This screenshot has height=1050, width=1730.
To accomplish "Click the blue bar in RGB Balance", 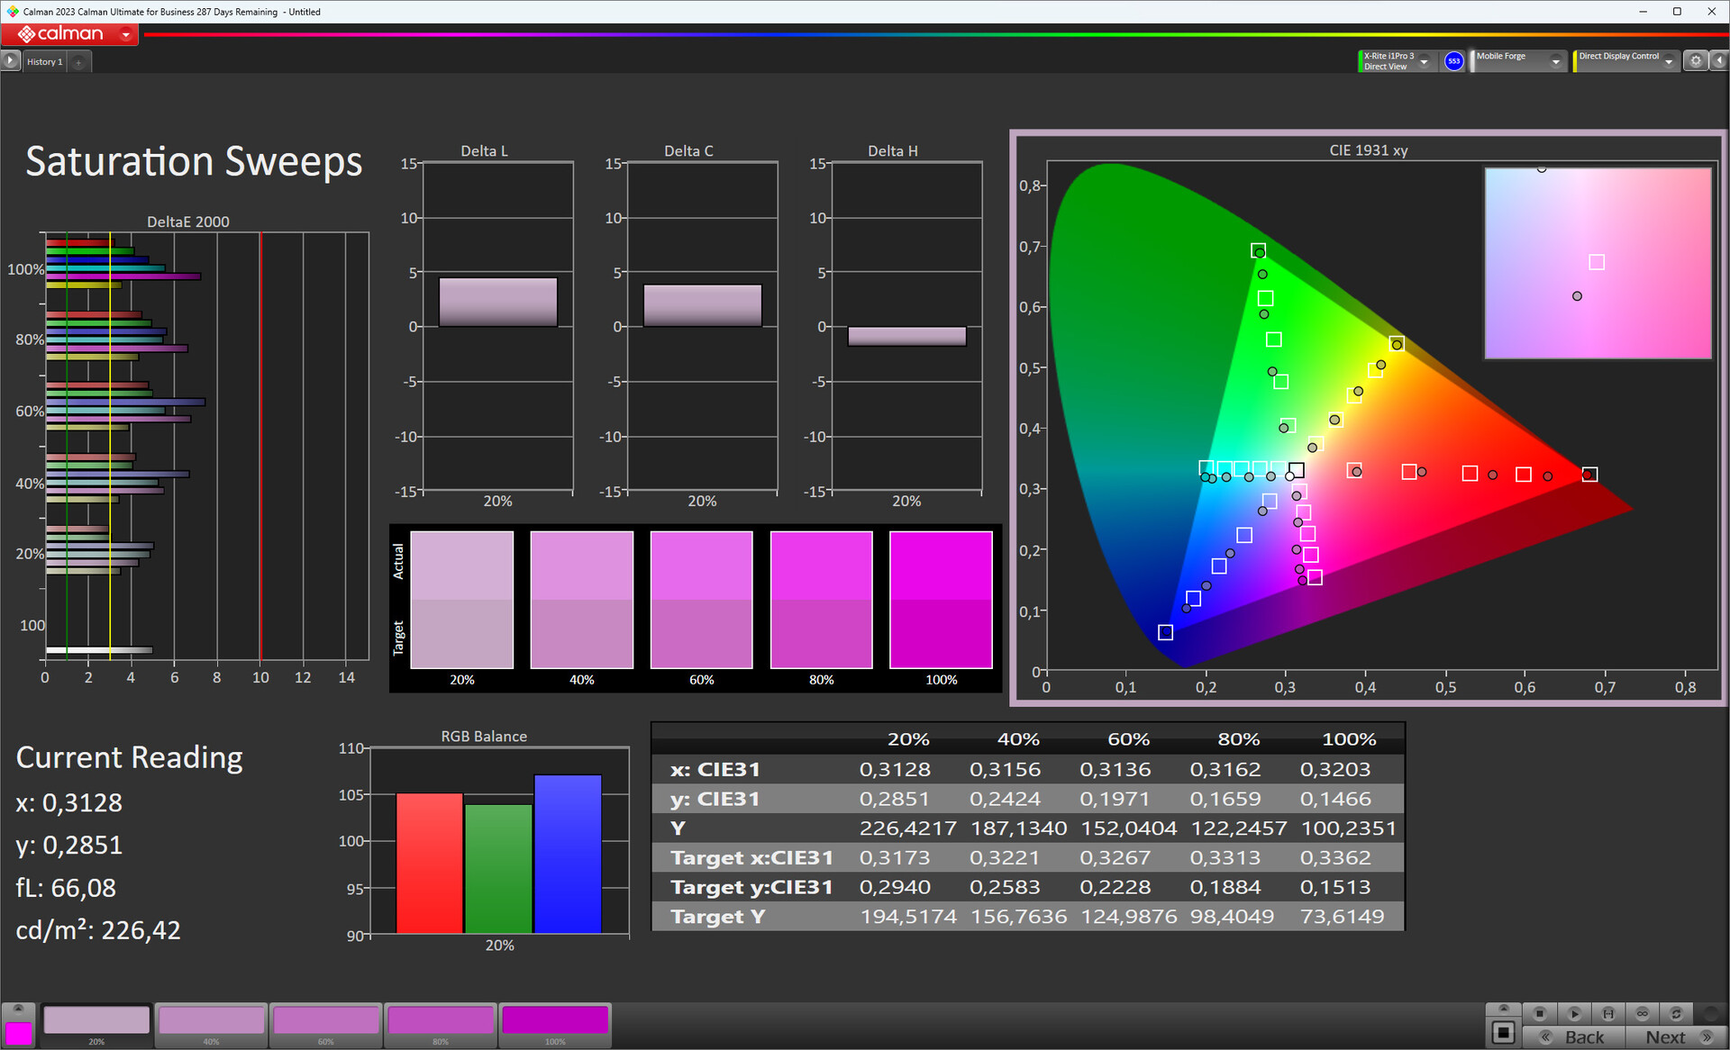I will click(x=568, y=854).
